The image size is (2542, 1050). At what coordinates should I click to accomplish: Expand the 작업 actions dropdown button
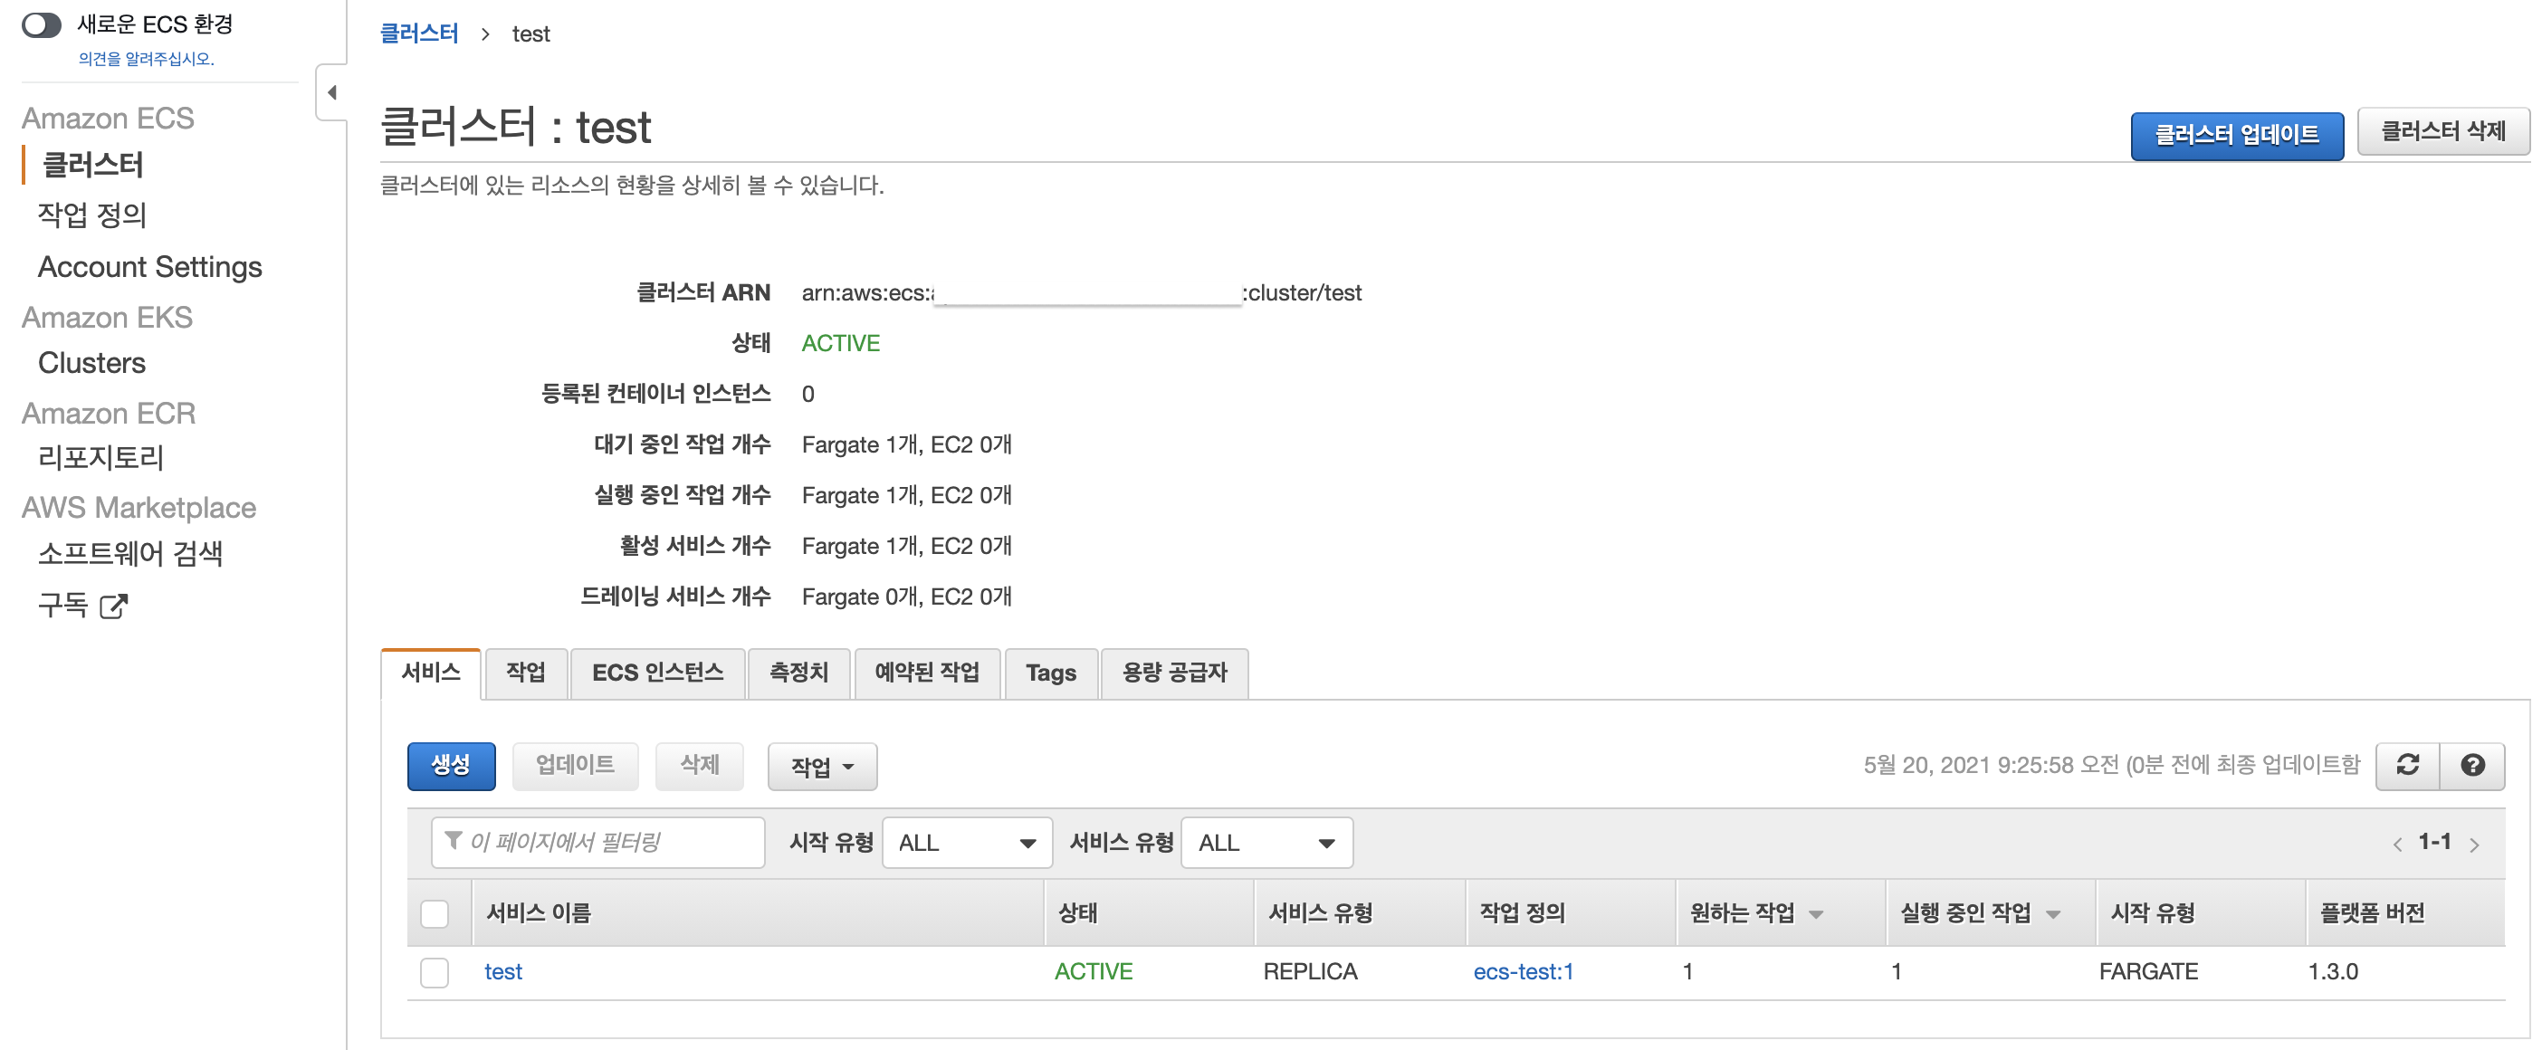[821, 767]
